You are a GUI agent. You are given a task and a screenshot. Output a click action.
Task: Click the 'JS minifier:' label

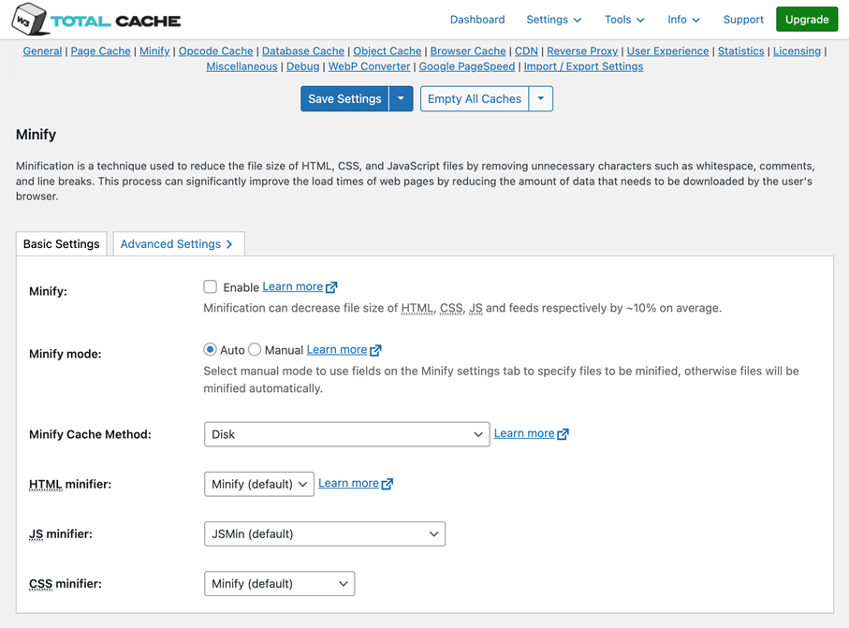[61, 533]
